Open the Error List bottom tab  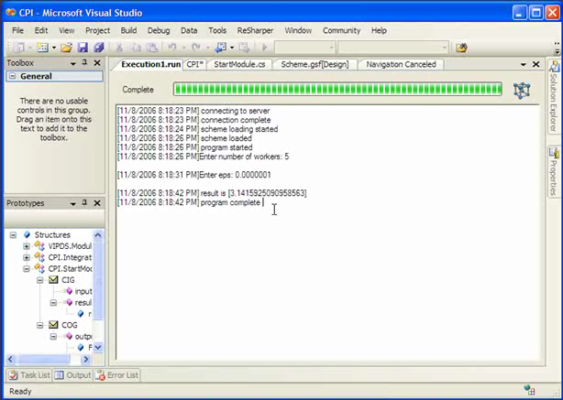pyautogui.click(x=117, y=375)
